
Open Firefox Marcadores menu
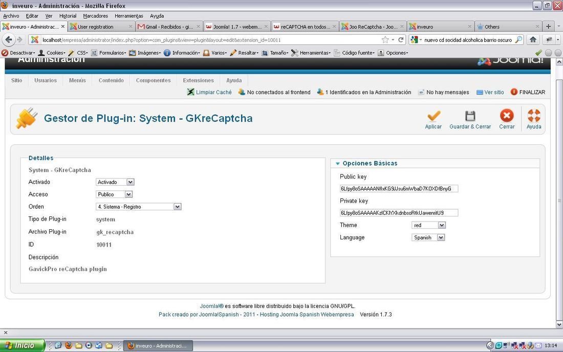pyautogui.click(x=96, y=16)
